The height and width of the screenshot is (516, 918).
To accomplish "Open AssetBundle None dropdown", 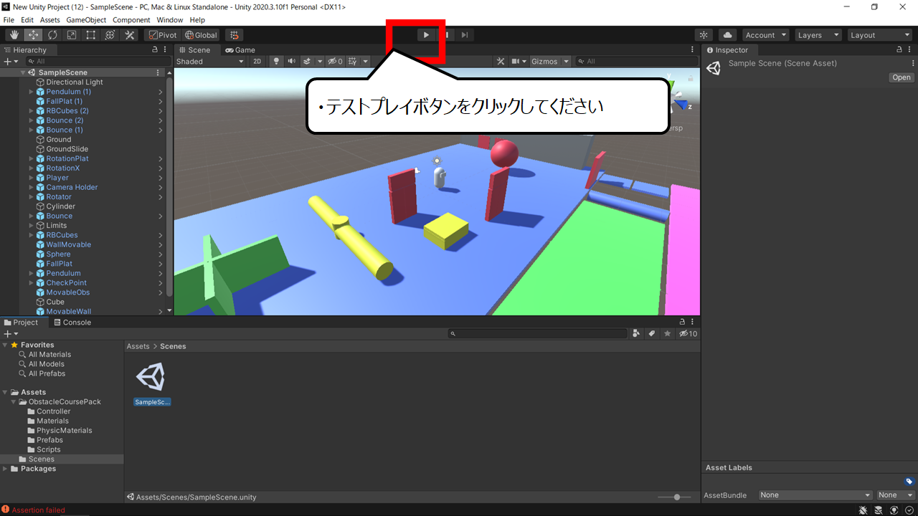I will [815, 495].
